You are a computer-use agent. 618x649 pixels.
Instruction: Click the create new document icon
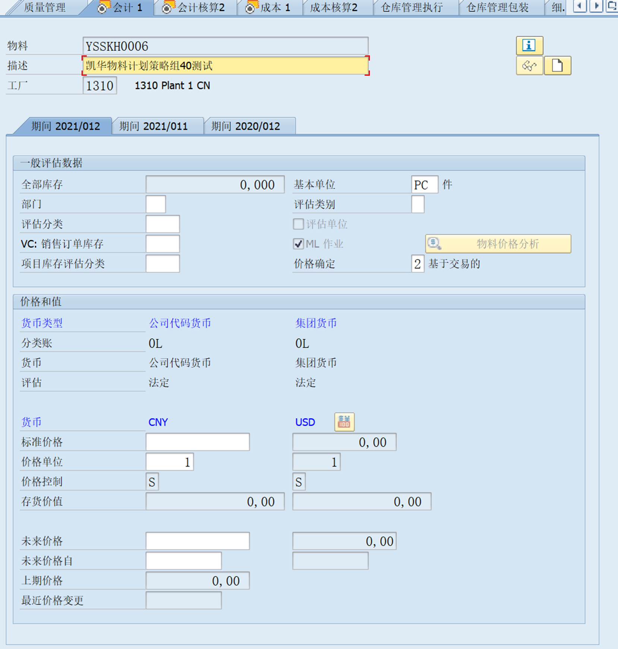tap(558, 65)
